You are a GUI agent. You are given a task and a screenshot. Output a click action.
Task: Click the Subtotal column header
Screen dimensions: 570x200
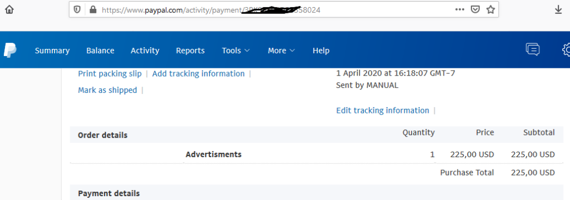click(x=539, y=133)
